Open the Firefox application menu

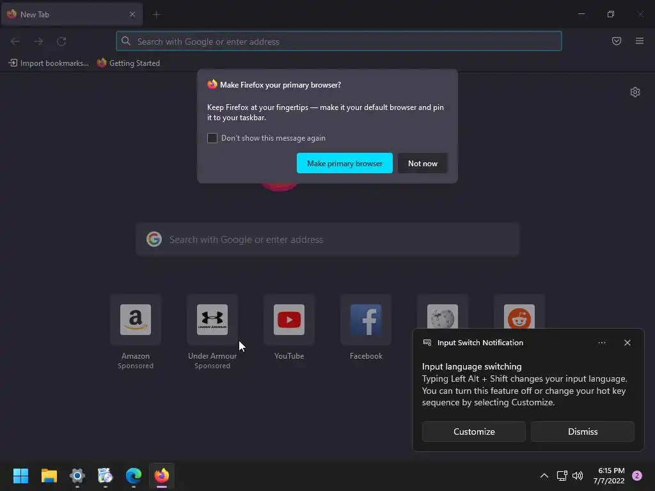click(x=639, y=41)
